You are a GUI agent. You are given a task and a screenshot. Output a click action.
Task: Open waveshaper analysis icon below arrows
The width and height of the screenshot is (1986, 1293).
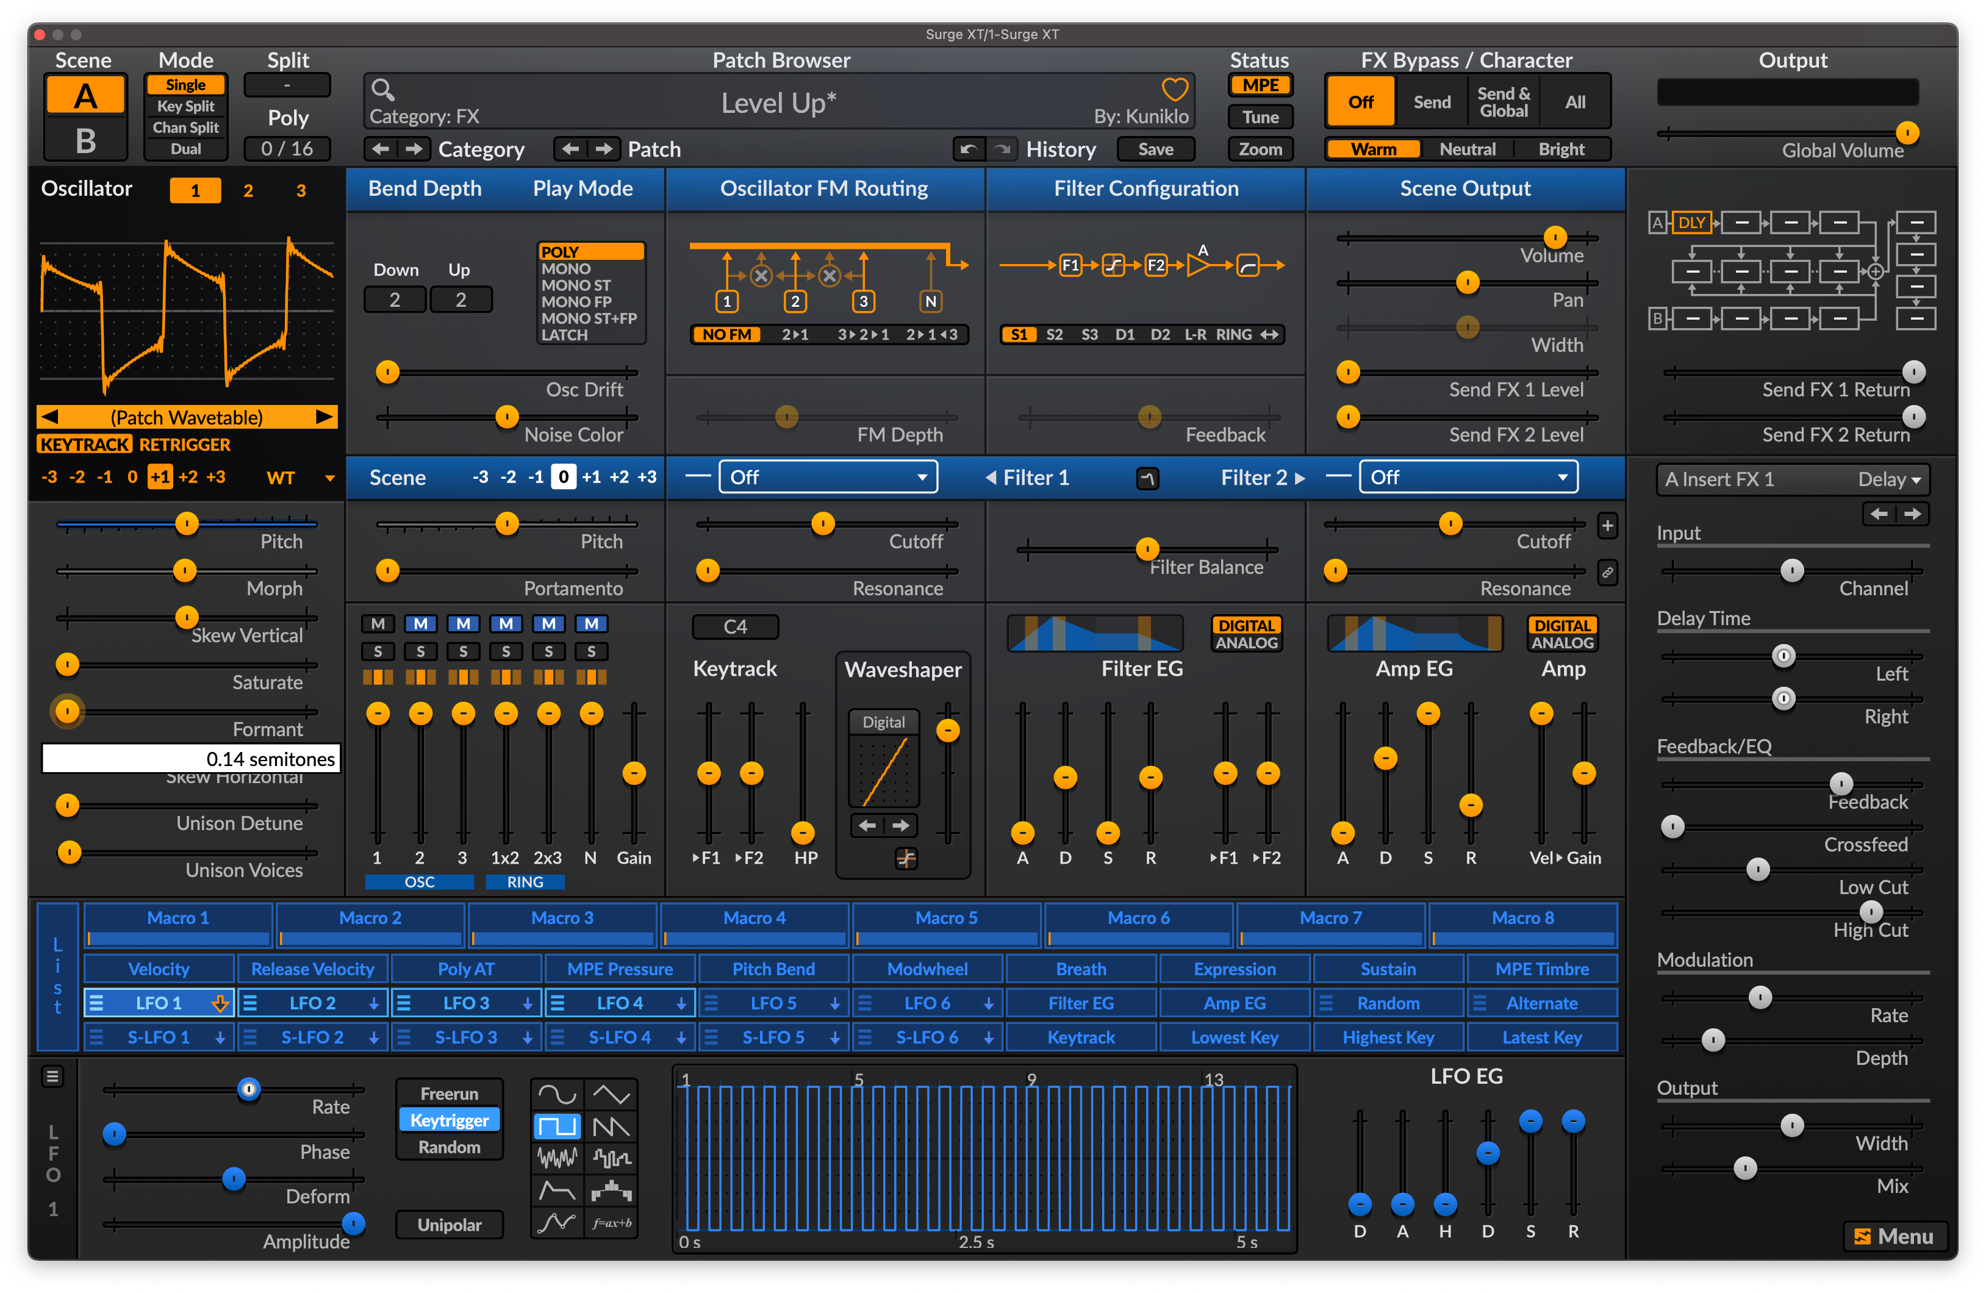pos(905,858)
